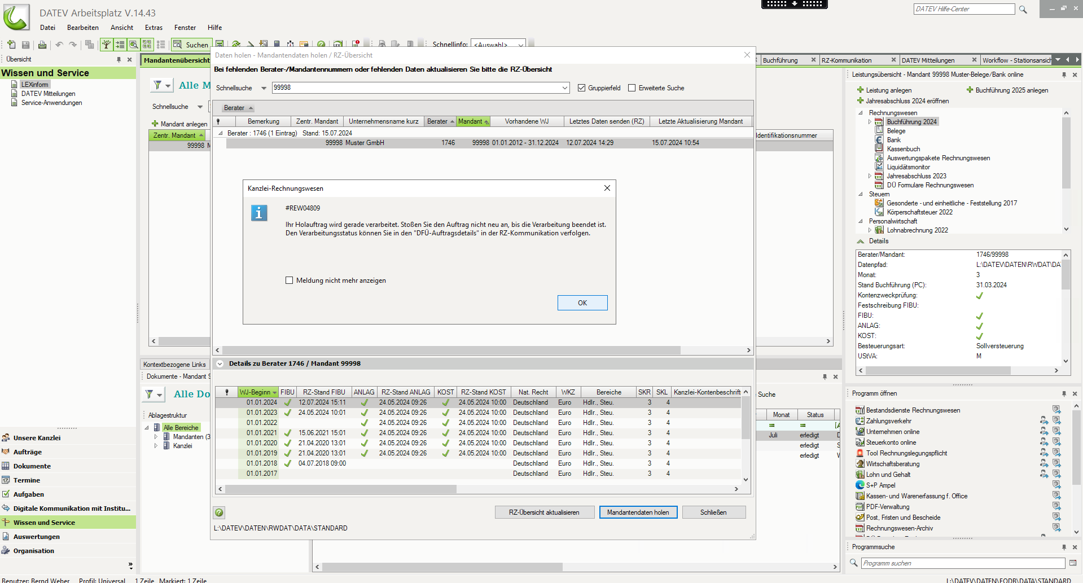Open the Extras menu
1083x583 pixels.
tap(154, 28)
